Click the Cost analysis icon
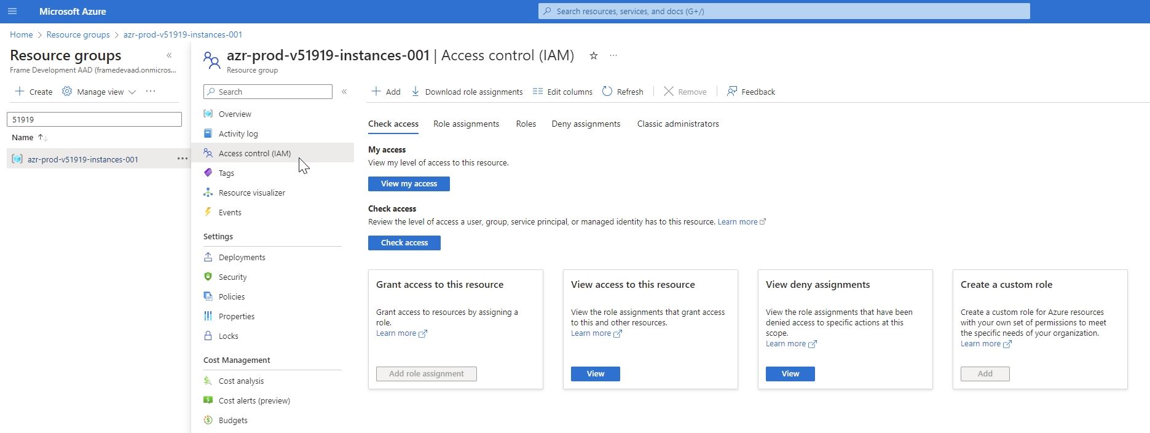 point(208,381)
